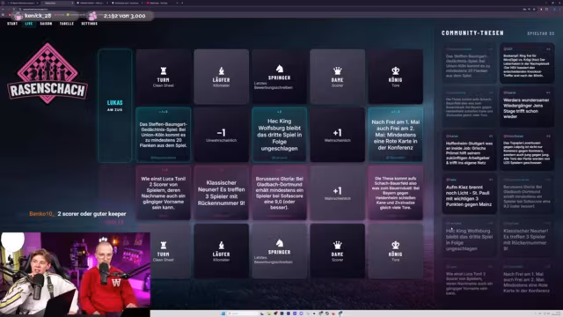Click the follower goal icon beside 2,192 von 3,000
563x317 pixels.
(x=92, y=16)
